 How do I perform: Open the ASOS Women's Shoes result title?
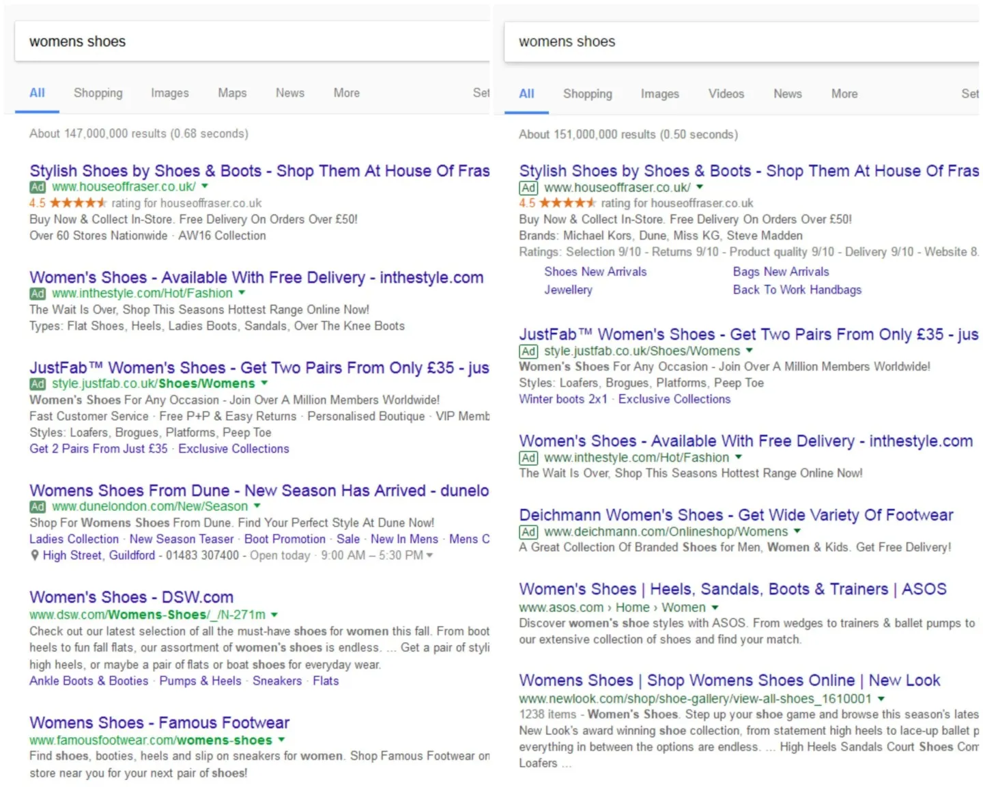pyautogui.click(x=732, y=589)
